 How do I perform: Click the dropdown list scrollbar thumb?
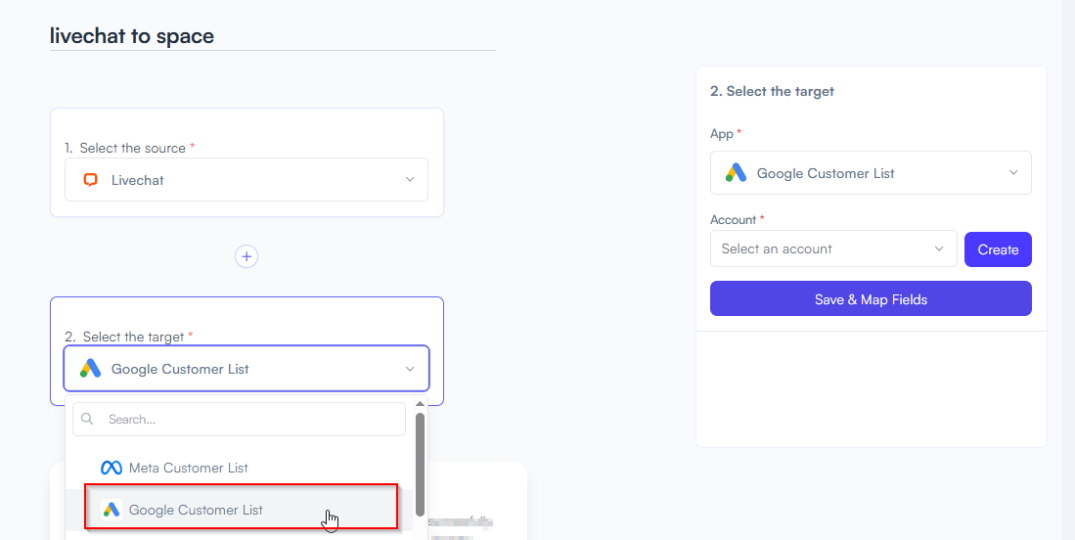[x=421, y=464]
